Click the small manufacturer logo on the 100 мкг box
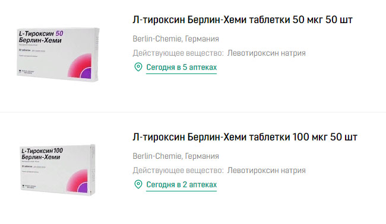The image size is (386, 224). pyautogui.click(x=29, y=187)
